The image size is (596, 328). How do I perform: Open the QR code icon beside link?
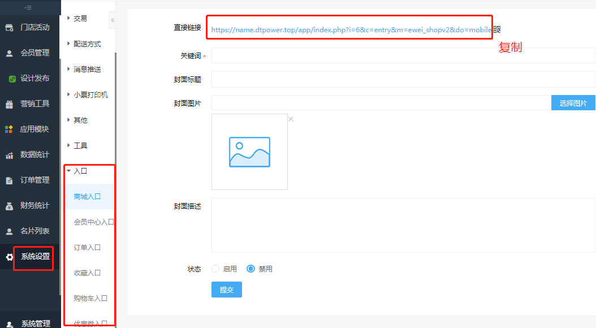tap(497, 29)
